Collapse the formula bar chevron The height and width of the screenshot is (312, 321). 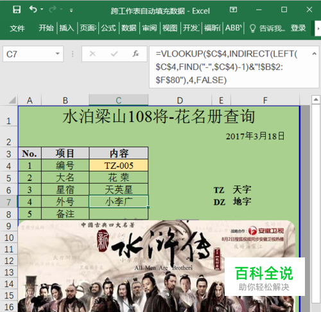click(x=314, y=54)
